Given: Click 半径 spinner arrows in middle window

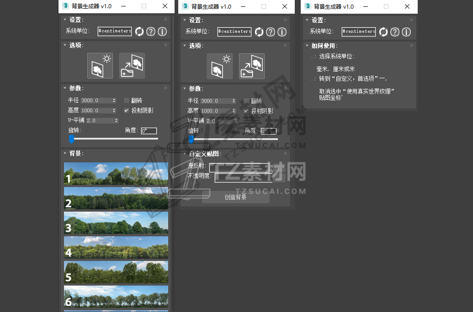Looking at the screenshot, I should (234, 101).
